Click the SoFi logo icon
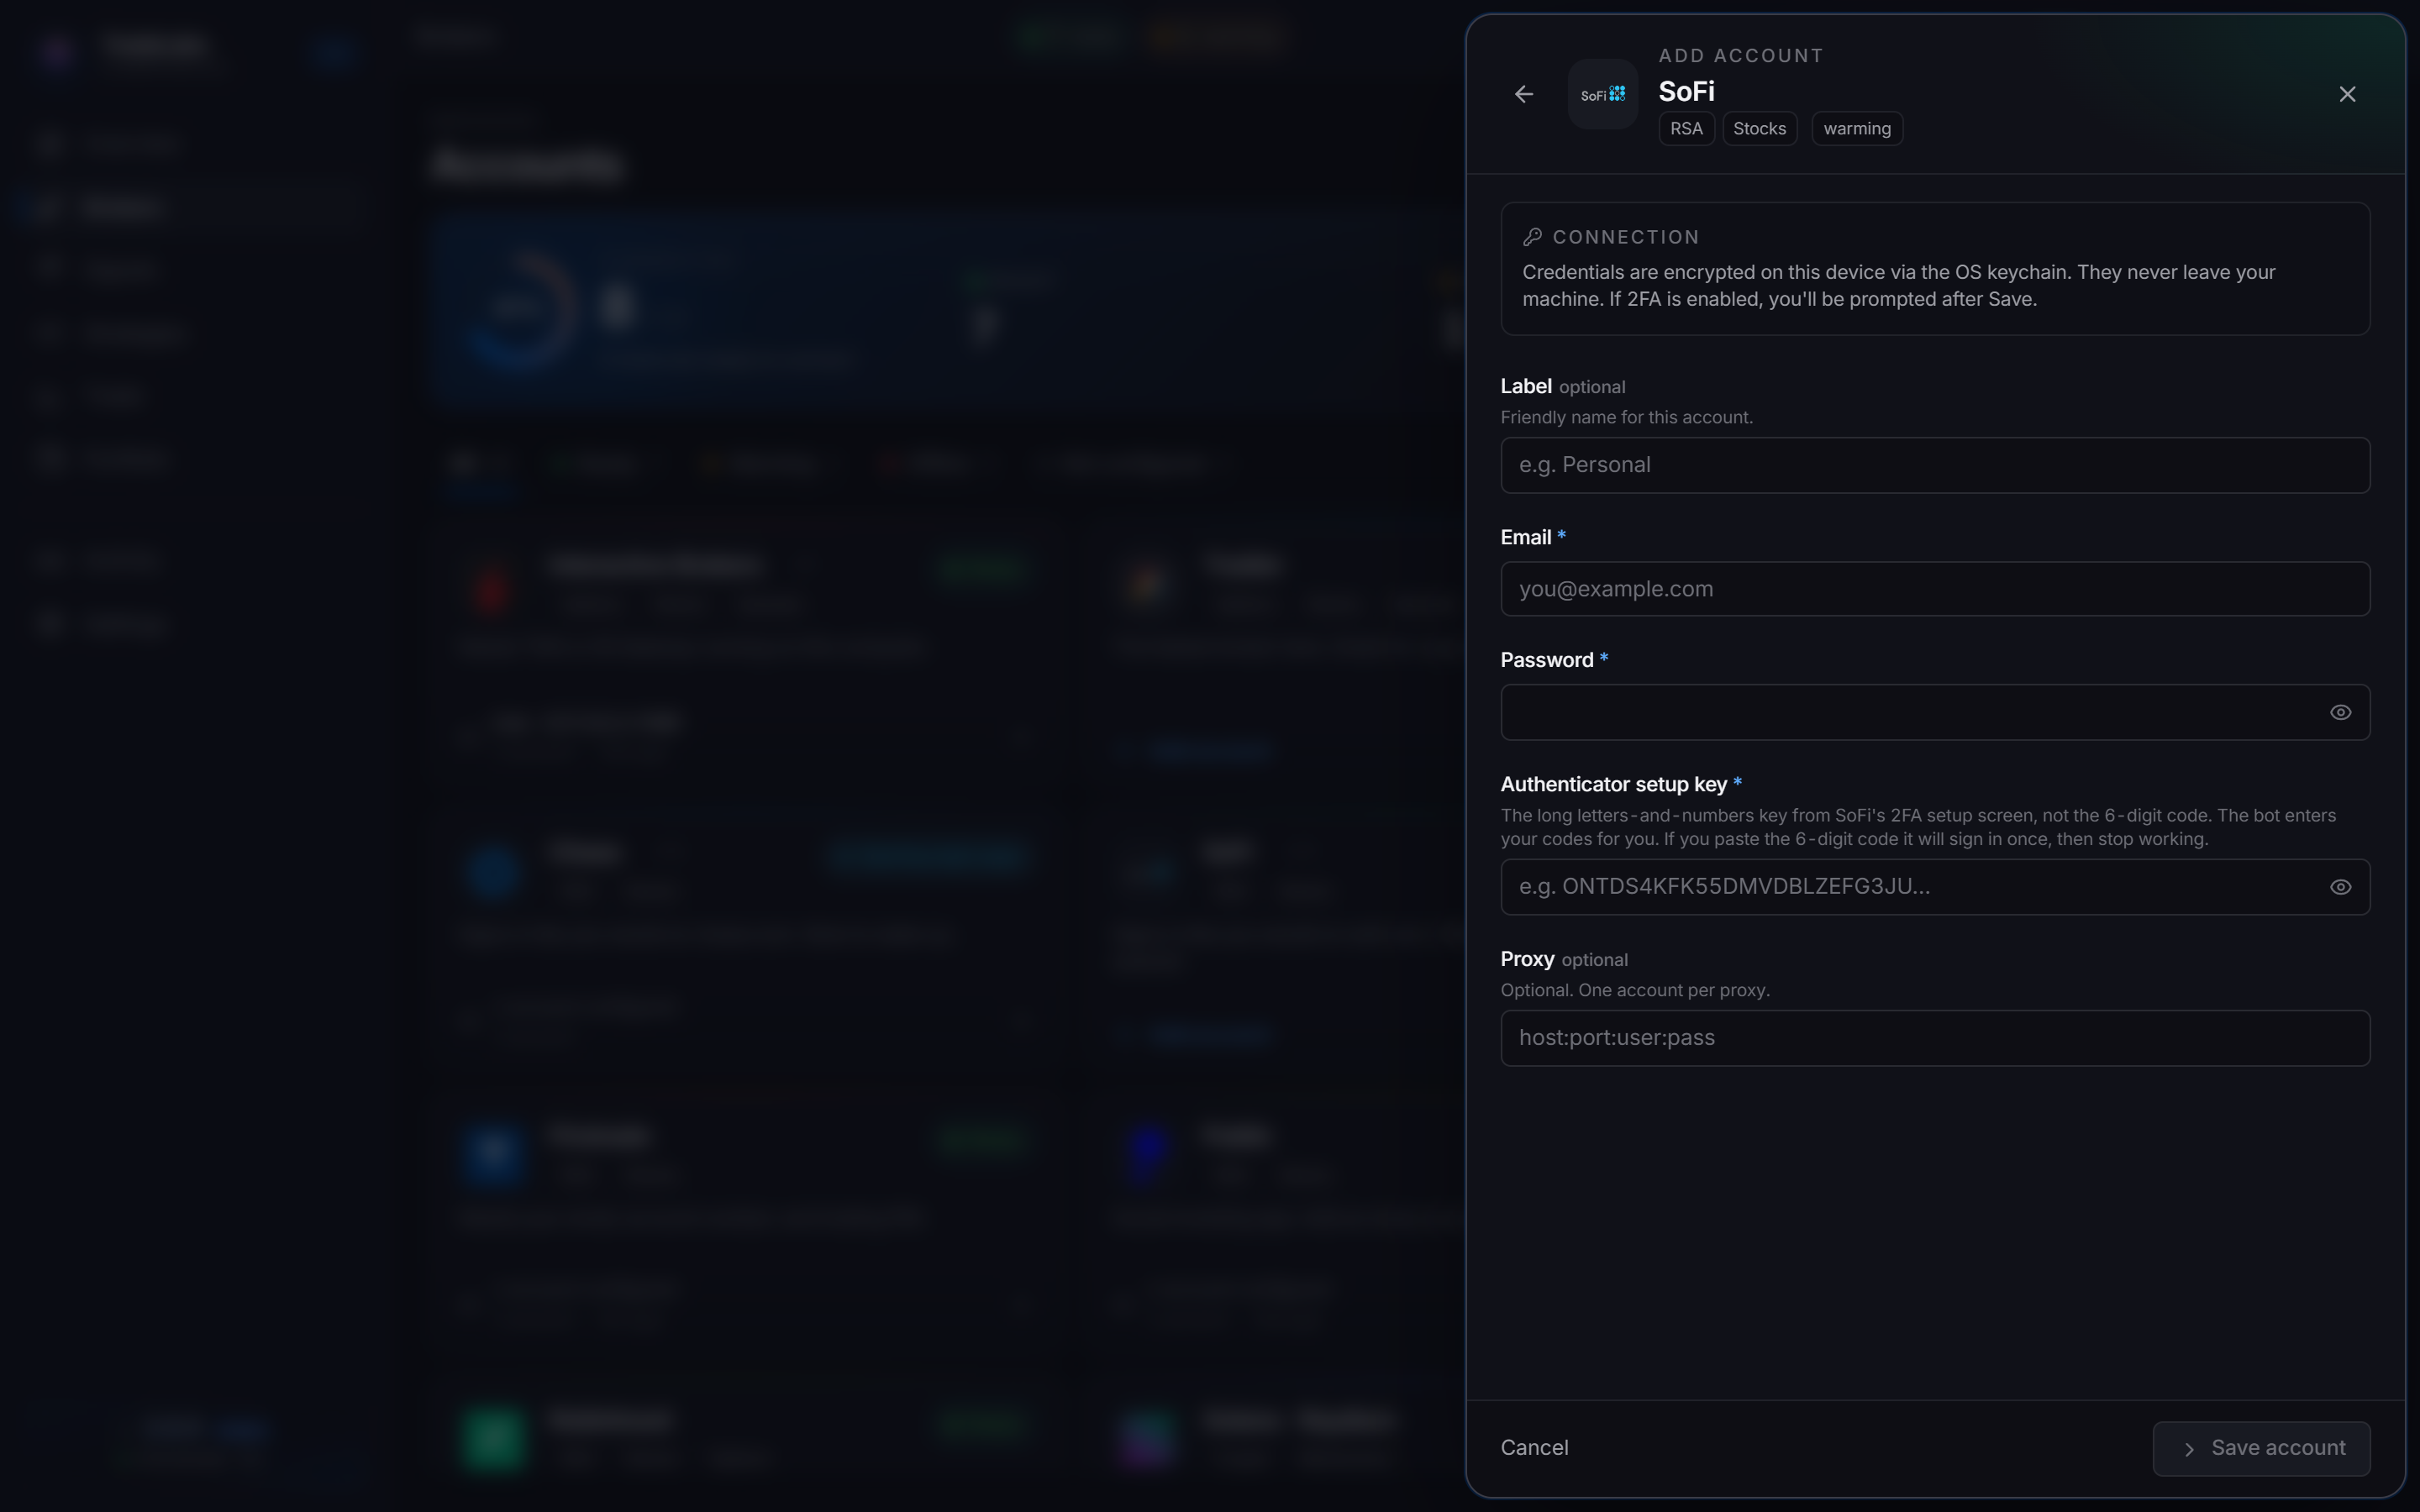Image resolution: width=2420 pixels, height=1512 pixels. pyautogui.click(x=1603, y=94)
